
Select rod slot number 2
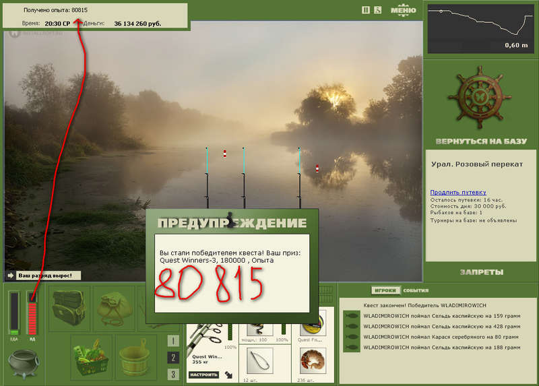pos(173,358)
